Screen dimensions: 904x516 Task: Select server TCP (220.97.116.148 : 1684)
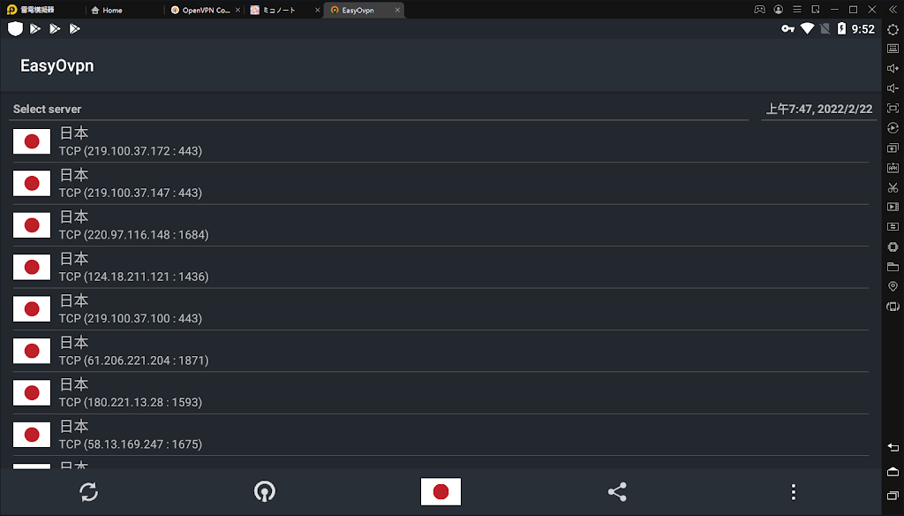tap(441, 225)
